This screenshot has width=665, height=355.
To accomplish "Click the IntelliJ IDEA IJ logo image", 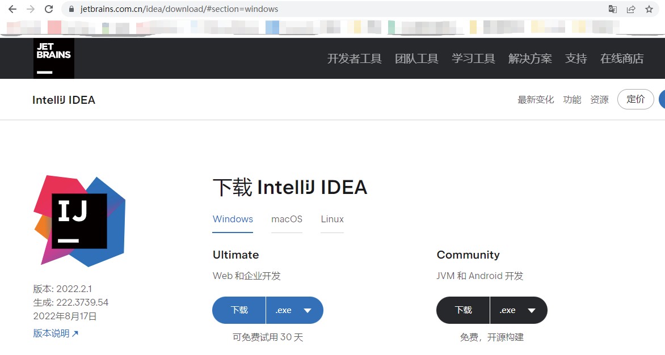I will 80,221.
